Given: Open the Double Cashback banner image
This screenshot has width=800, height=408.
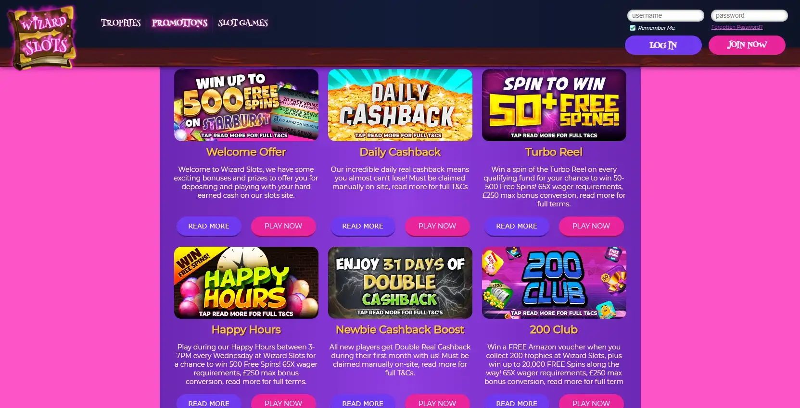Looking at the screenshot, I should [x=400, y=283].
